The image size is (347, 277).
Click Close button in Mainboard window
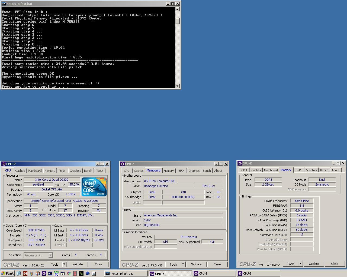click(217, 264)
